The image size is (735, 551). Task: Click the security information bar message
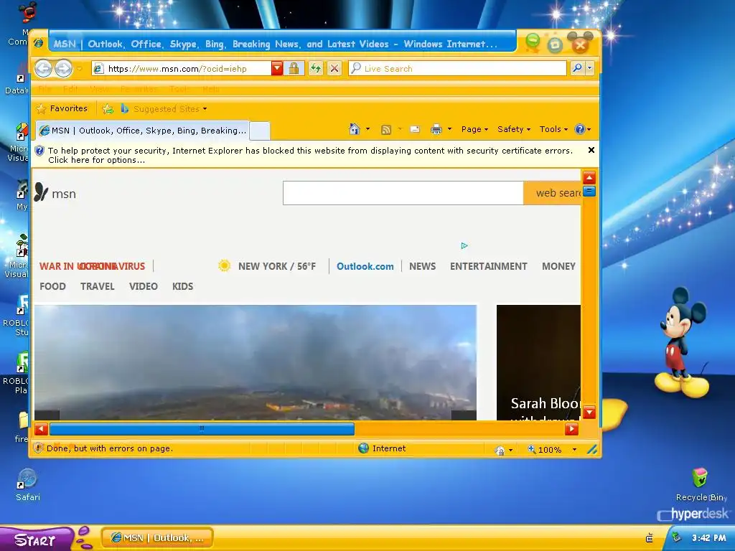click(310, 155)
